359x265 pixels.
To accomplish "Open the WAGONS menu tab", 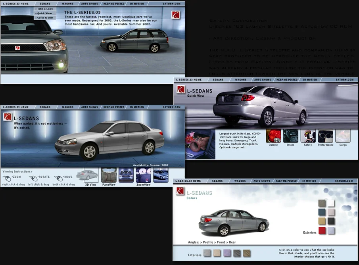I will (x=67, y=3).
